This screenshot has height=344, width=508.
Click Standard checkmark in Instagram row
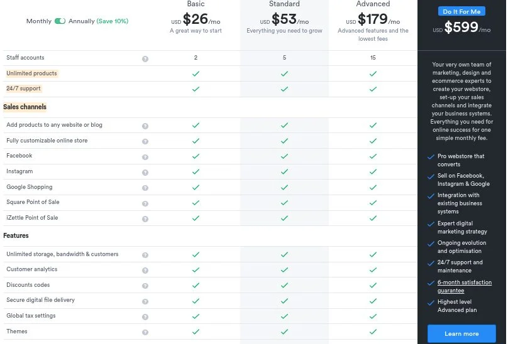point(284,172)
